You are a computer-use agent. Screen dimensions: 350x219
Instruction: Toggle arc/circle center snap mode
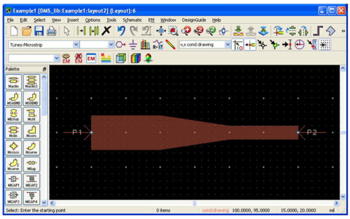pos(300,45)
